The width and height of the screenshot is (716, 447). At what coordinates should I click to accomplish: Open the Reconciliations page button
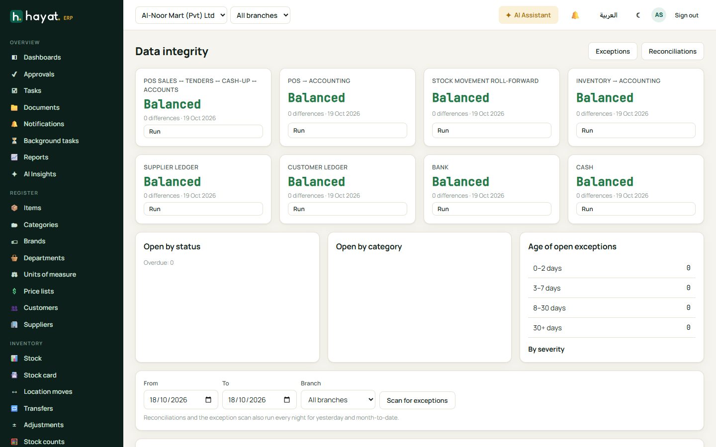point(672,51)
